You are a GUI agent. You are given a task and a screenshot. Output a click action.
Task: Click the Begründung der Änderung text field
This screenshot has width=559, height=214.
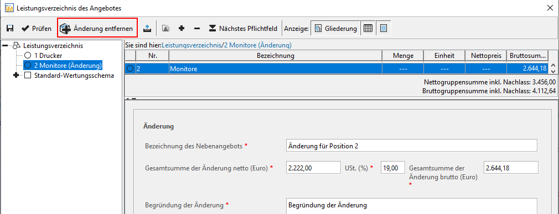tap(411, 206)
